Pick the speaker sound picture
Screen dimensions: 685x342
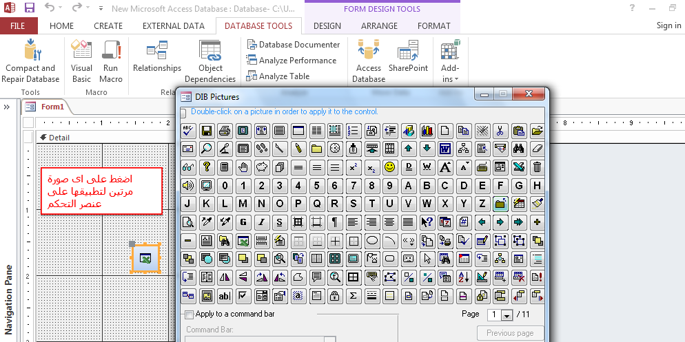[188, 185]
